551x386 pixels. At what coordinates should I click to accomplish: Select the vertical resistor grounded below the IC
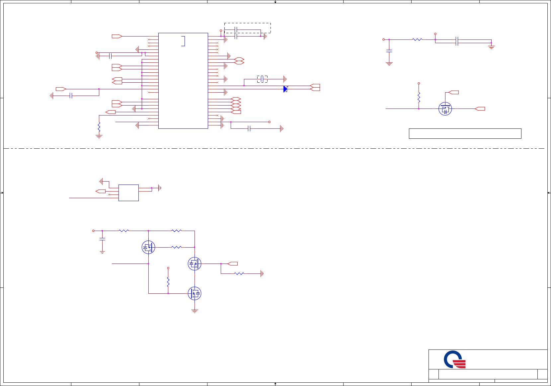pyautogui.click(x=99, y=127)
